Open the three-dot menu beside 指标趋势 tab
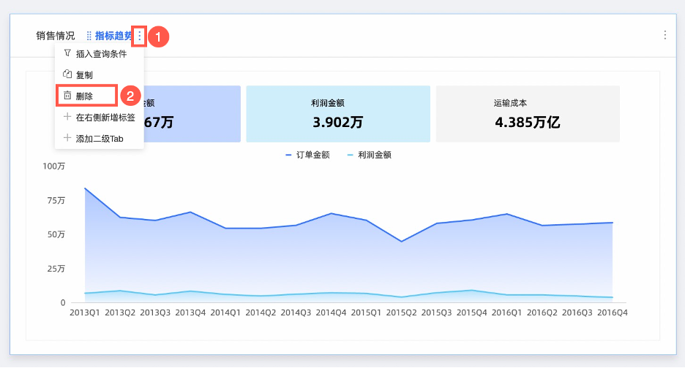The height and width of the screenshot is (368, 685). (x=140, y=36)
